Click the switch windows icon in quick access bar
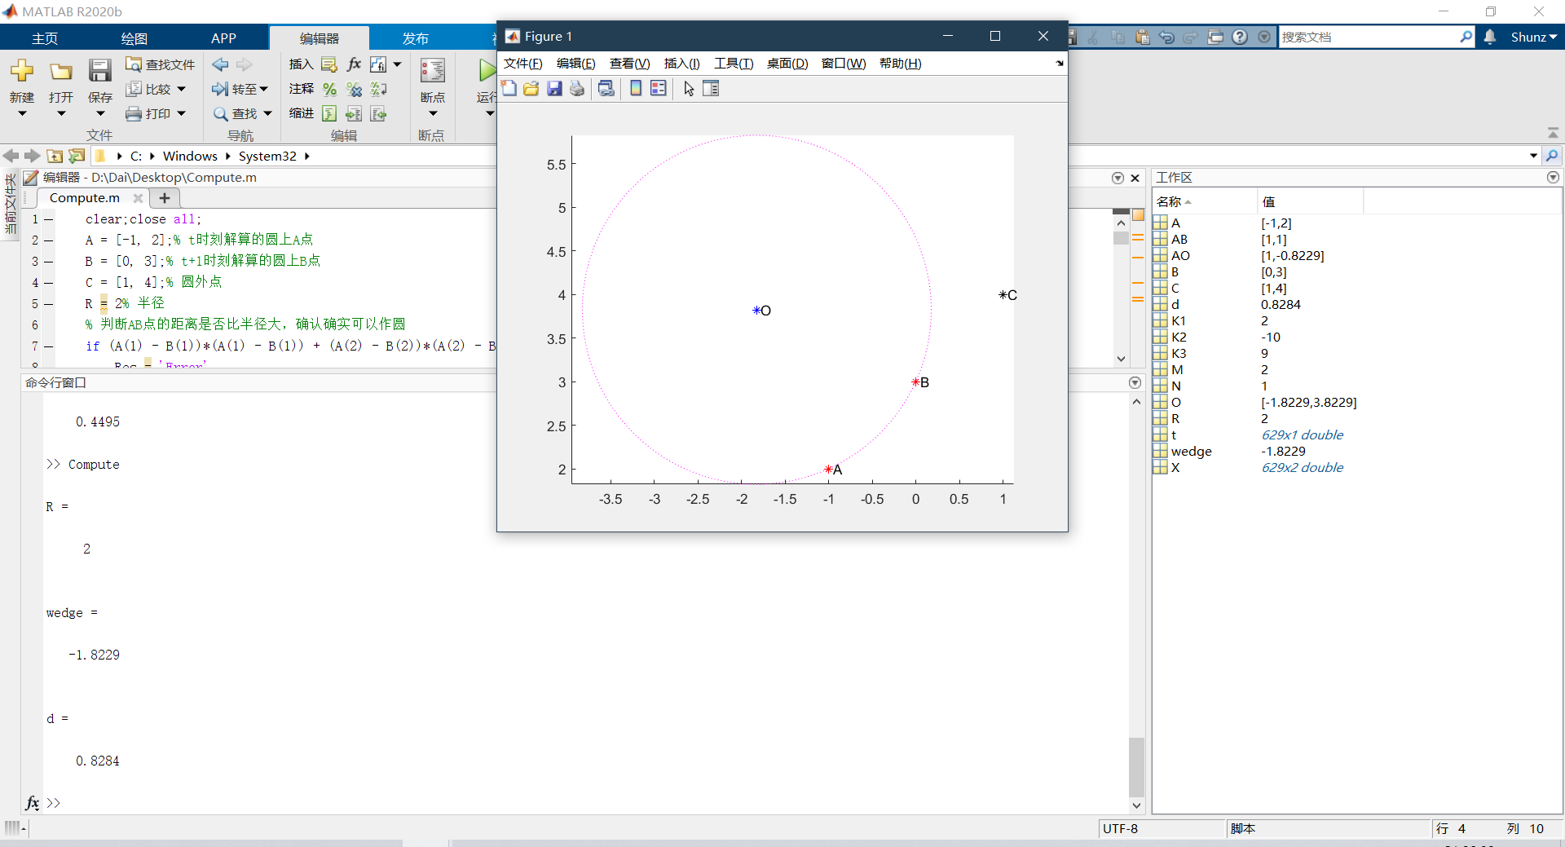 [1215, 37]
